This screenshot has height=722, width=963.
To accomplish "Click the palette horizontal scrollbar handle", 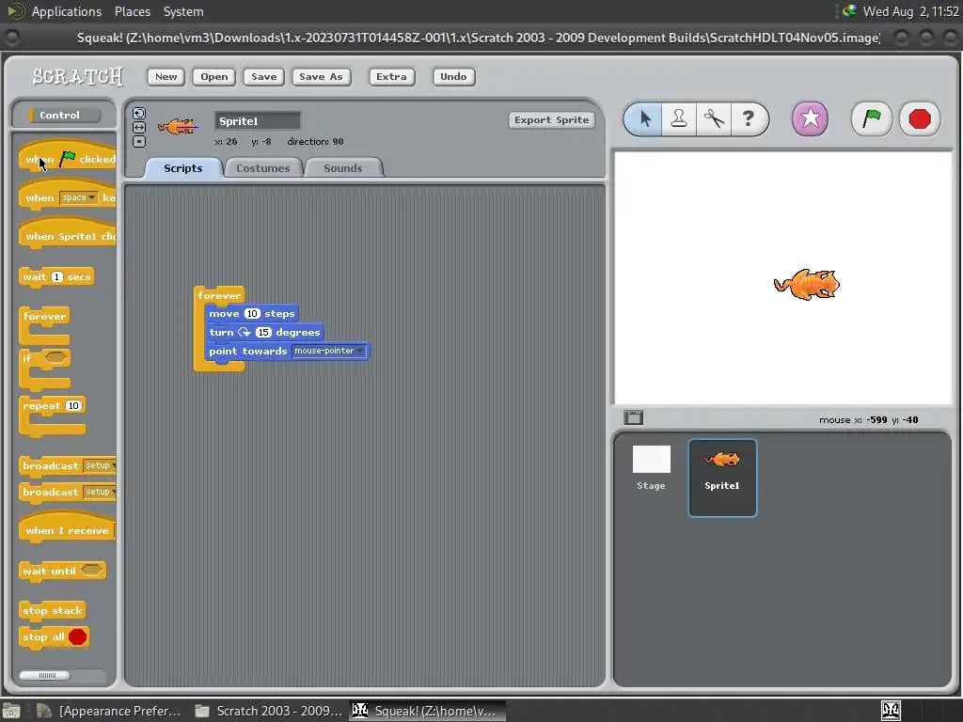I will click(44, 675).
